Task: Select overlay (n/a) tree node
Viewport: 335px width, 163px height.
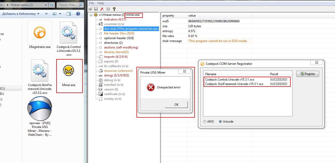Action: pyautogui.click(x=113, y=99)
